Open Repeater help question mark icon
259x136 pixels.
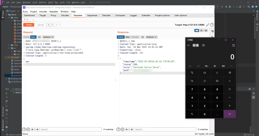tap(212, 25)
